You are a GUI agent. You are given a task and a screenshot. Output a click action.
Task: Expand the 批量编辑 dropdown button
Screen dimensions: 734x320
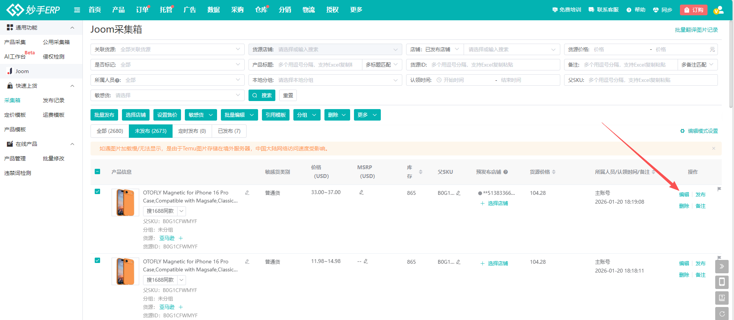239,115
